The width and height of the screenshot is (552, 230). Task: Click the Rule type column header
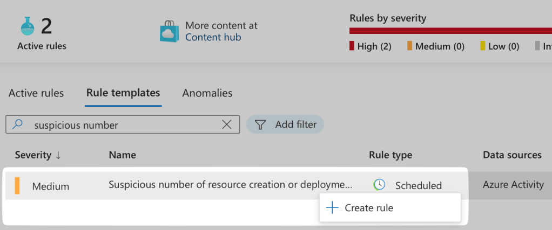[391, 155]
